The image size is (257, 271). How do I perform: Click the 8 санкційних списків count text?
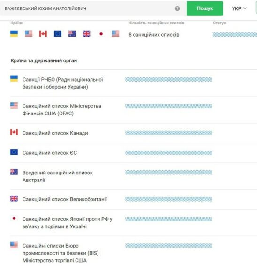154,35
